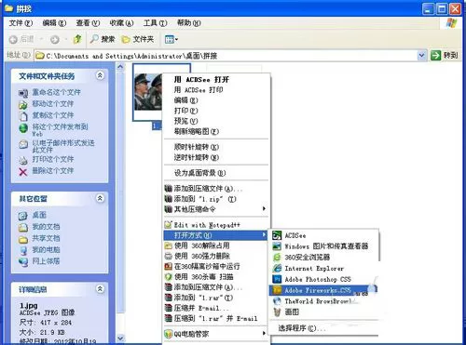The image size is (466, 345).
Task: Collapse the 其它位置 panel
Action: tap(100, 198)
